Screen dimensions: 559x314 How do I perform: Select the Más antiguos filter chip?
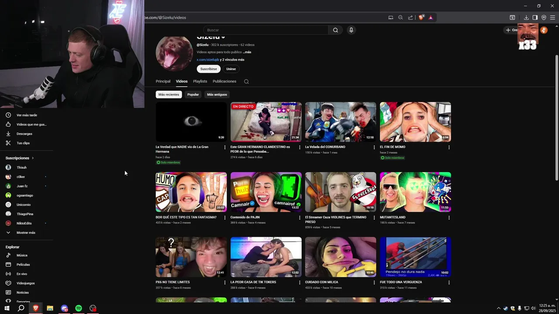pos(217,95)
